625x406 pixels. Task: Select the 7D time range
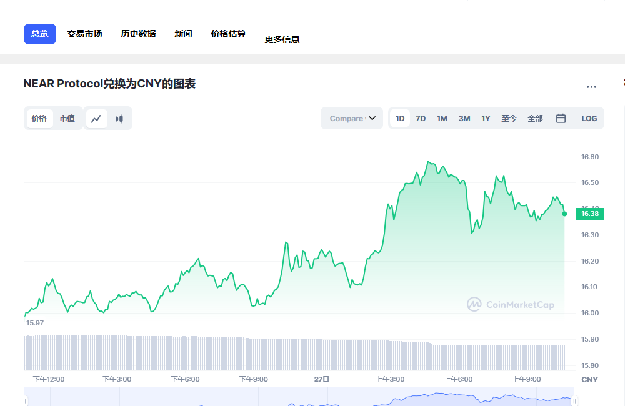421,118
